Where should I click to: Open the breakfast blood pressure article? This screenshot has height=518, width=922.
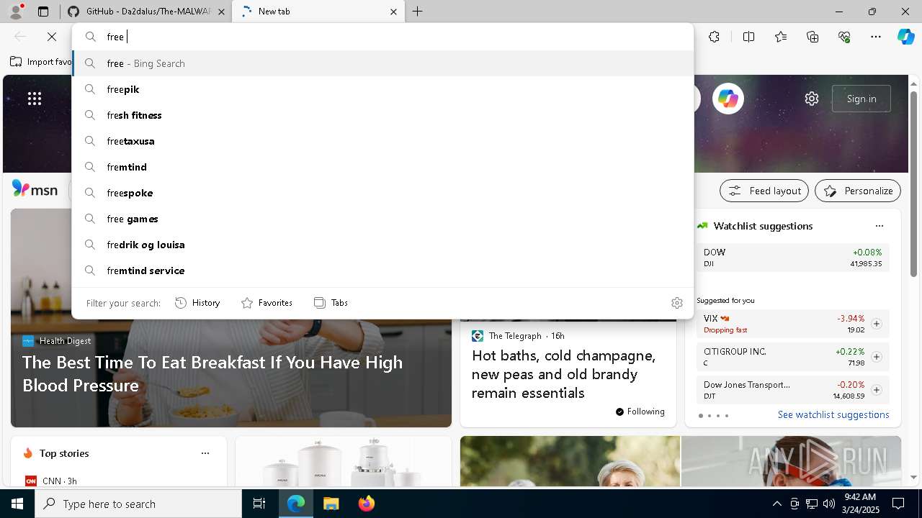[x=212, y=374]
